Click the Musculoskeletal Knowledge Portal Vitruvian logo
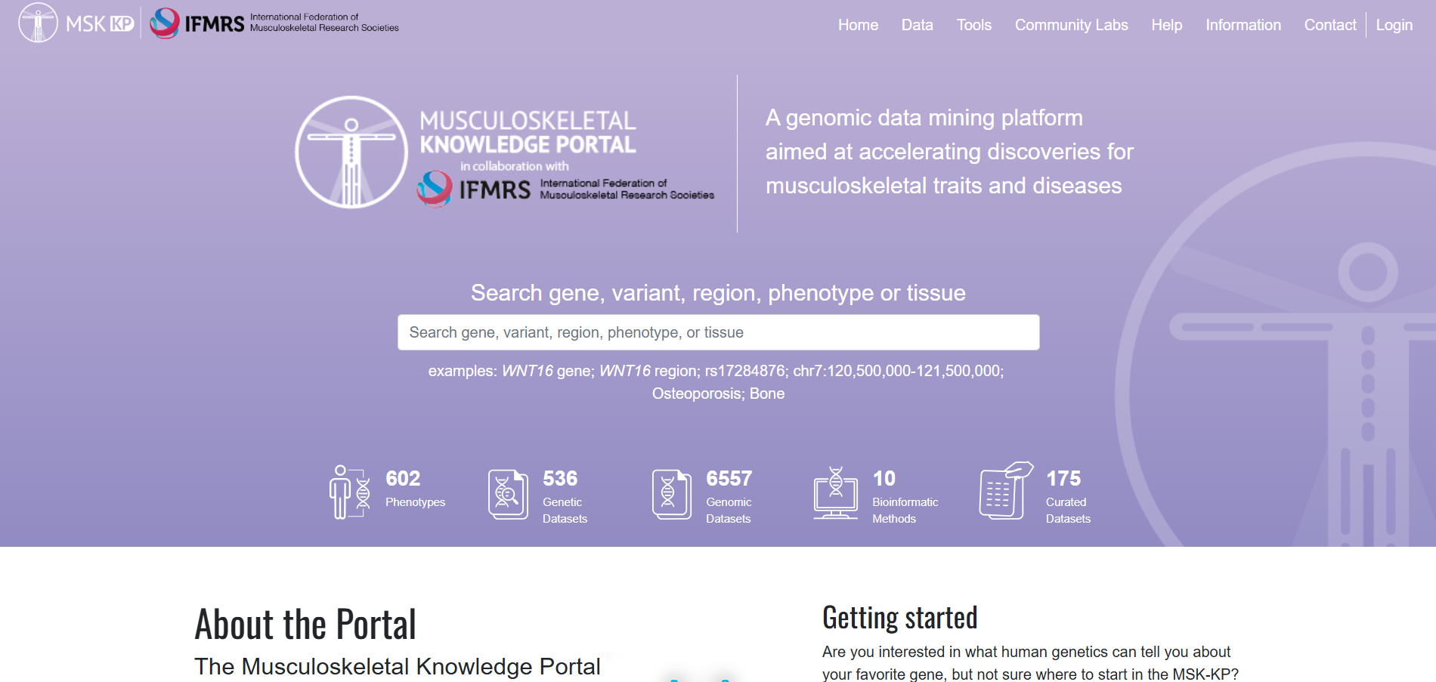 coord(351,152)
